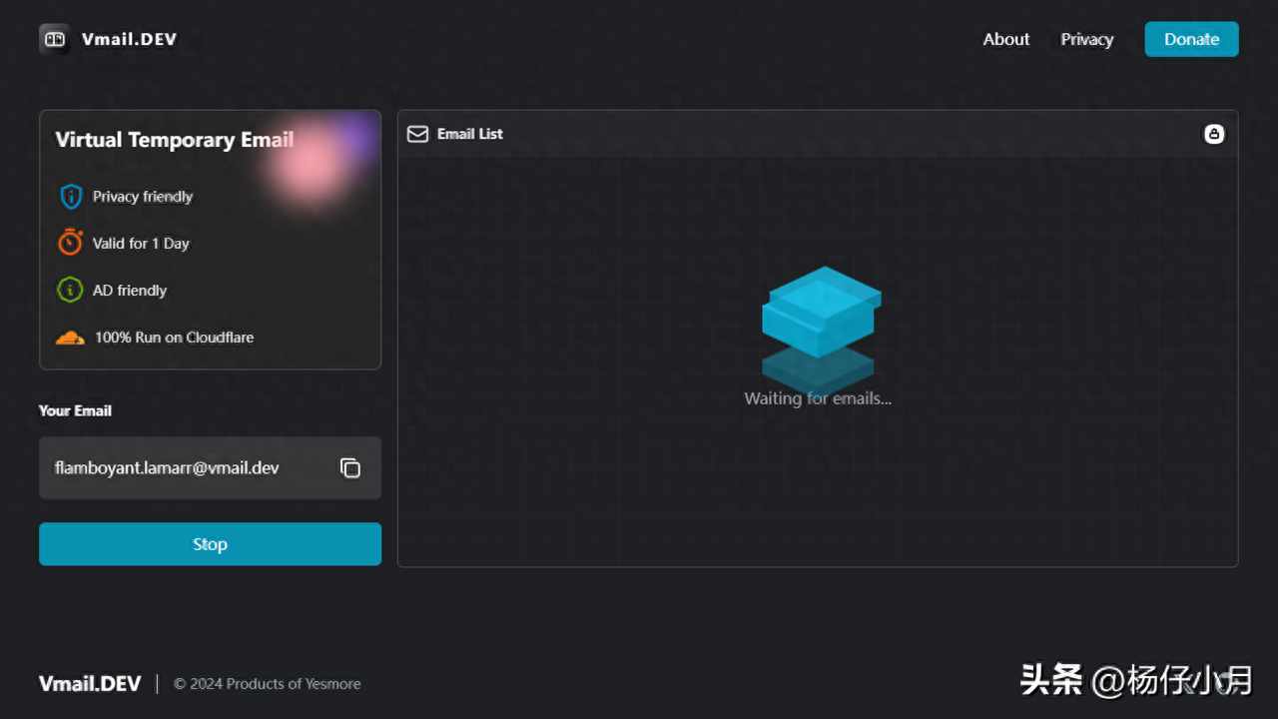Click the footer Vmail.DEV brand text

click(90, 684)
